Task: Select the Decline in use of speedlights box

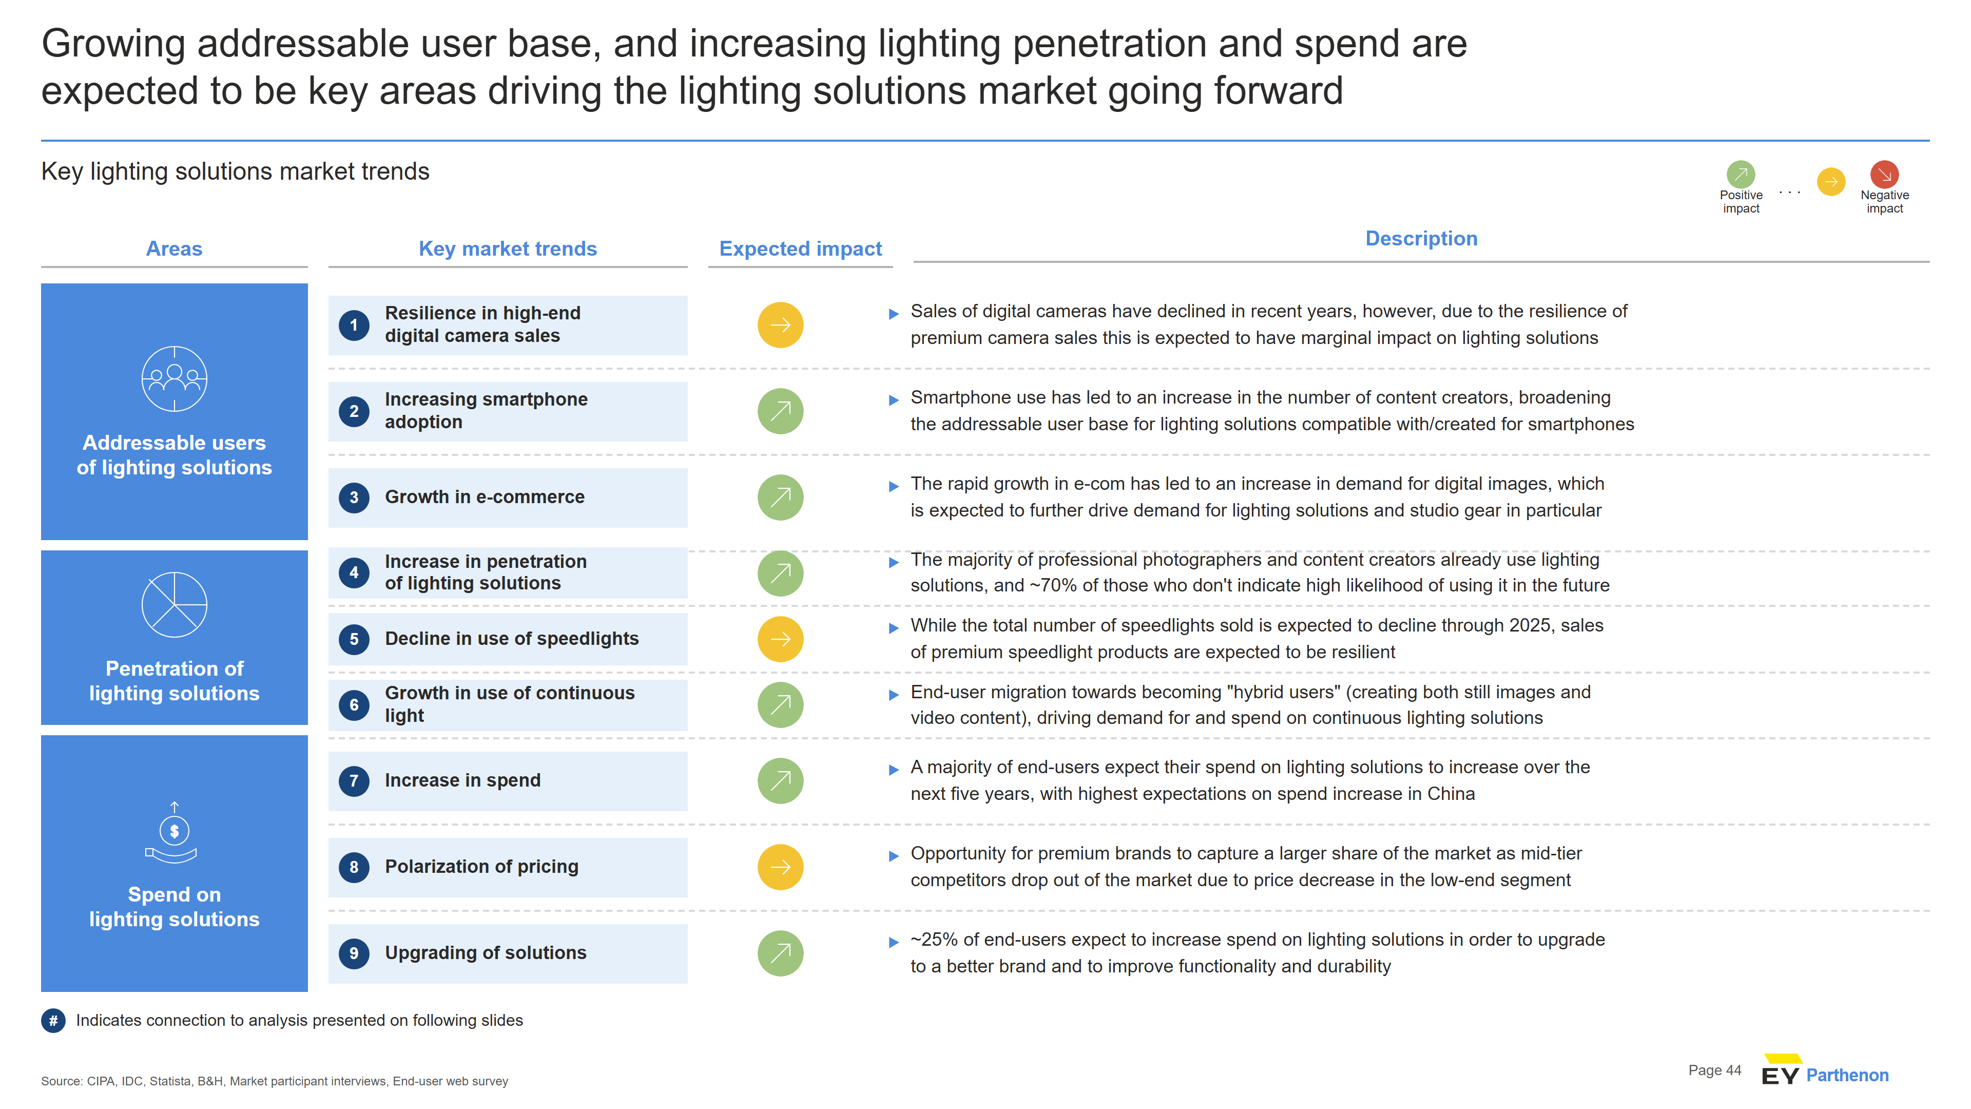Action: [x=508, y=639]
